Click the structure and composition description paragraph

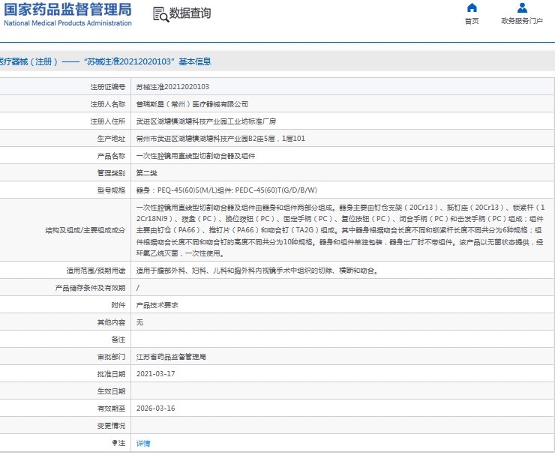click(340, 230)
